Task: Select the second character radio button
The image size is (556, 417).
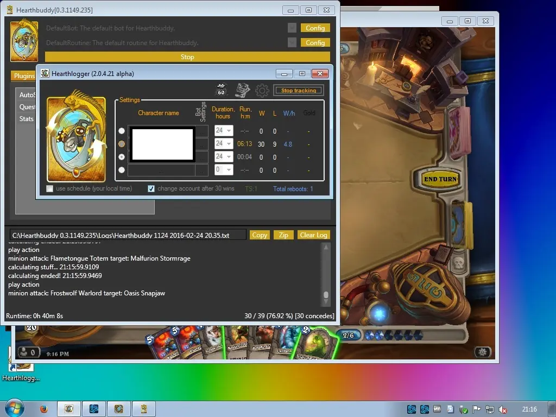Action: 122,143
